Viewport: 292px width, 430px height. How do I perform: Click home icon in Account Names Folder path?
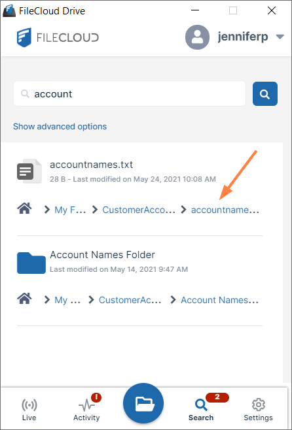pyautogui.click(x=24, y=299)
